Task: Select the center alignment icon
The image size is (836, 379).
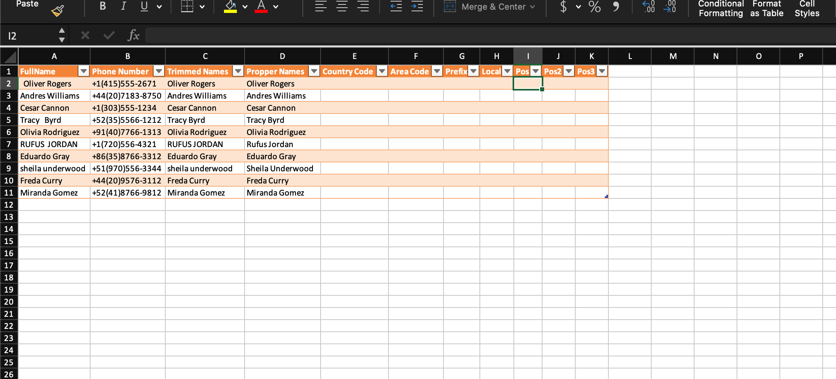Action: 342,6
